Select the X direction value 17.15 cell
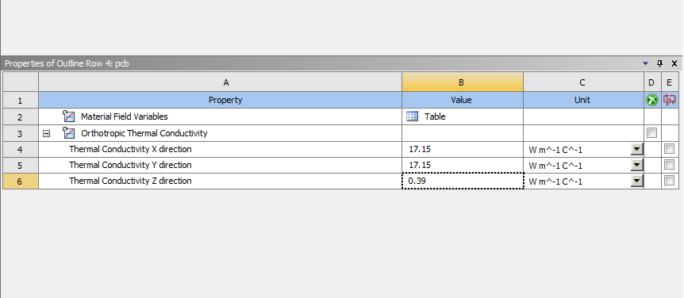 463,150
